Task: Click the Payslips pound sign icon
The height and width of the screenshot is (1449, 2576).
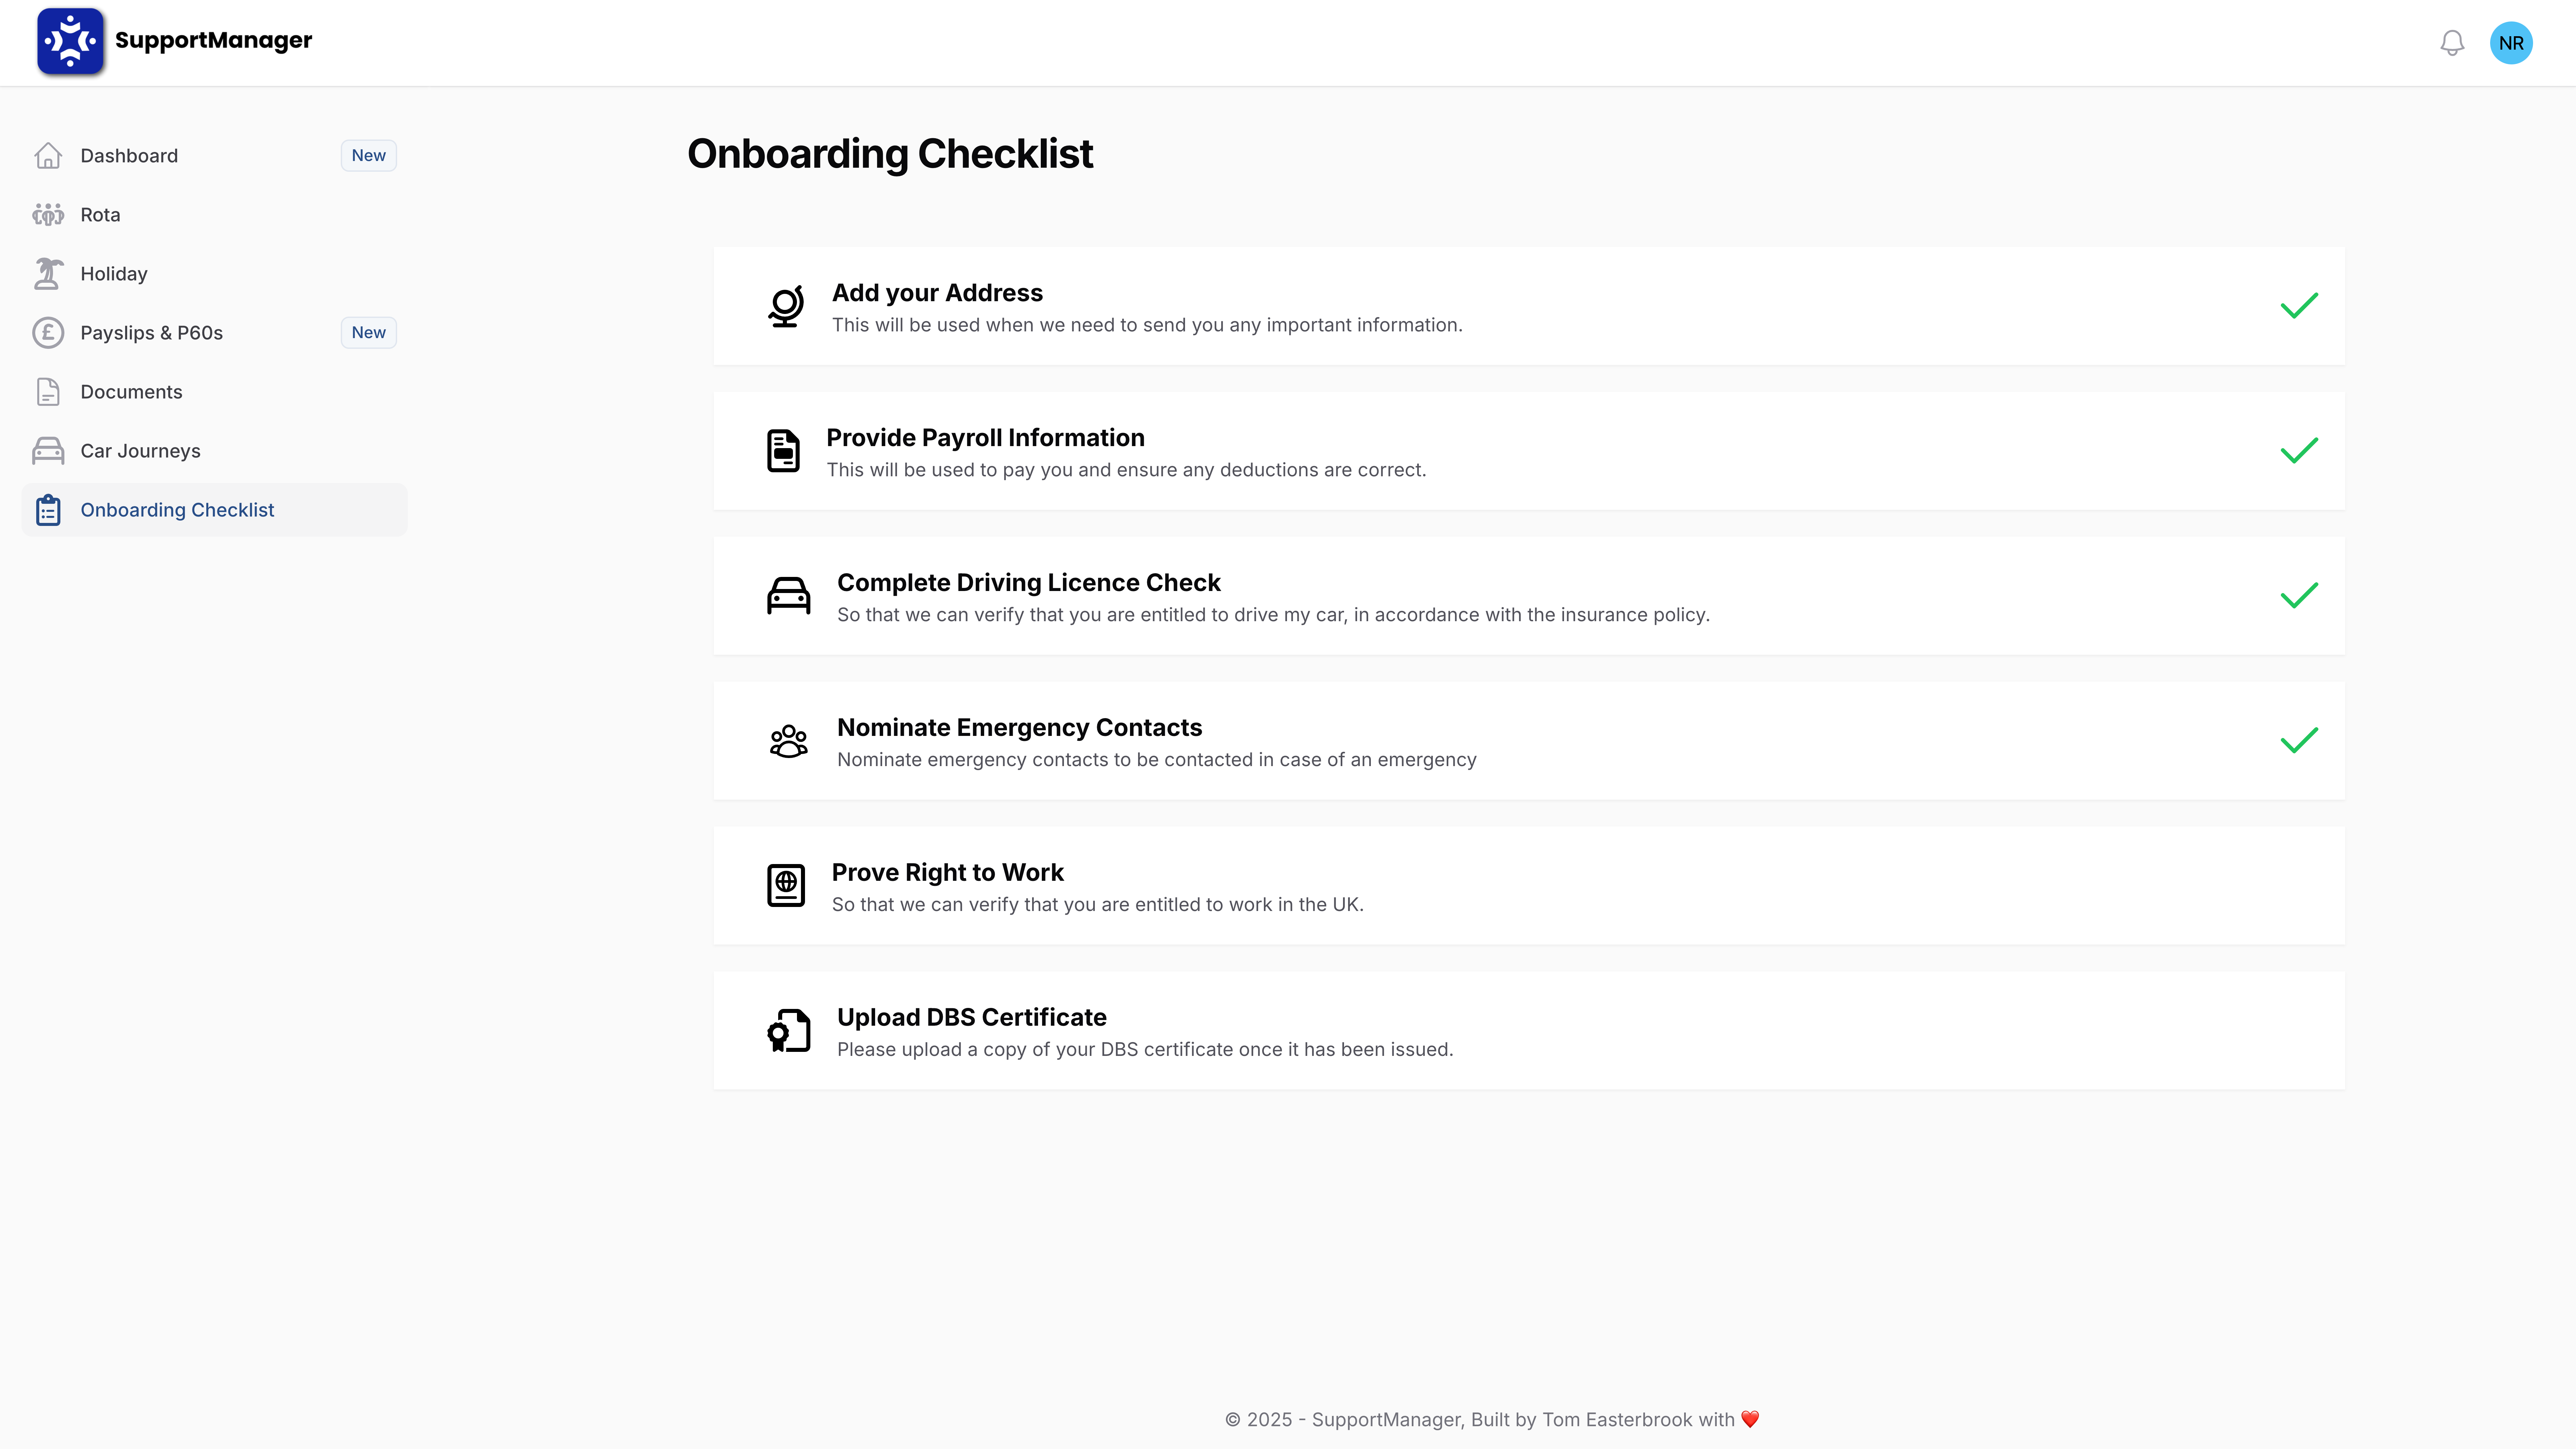Action: click(x=48, y=333)
